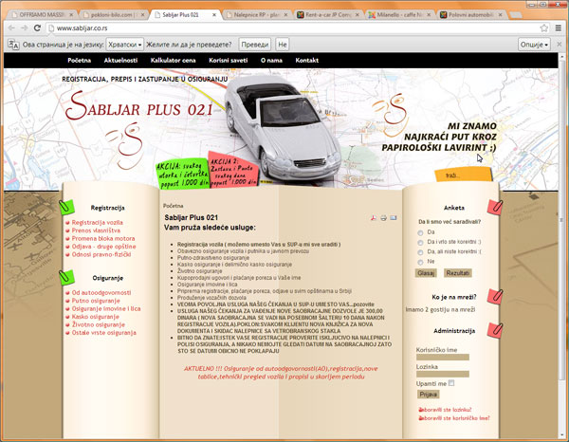The height and width of the screenshot is (442, 569).
Task: Select the 'Ne' poll radio option
Action: coord(420,260)
